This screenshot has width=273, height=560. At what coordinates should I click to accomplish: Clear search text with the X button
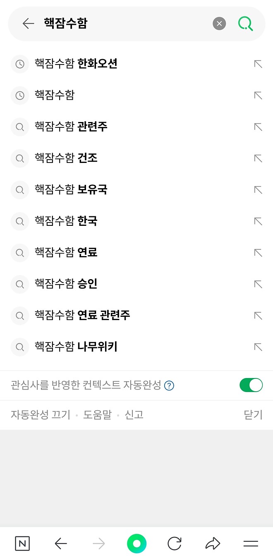click(219, 23)
